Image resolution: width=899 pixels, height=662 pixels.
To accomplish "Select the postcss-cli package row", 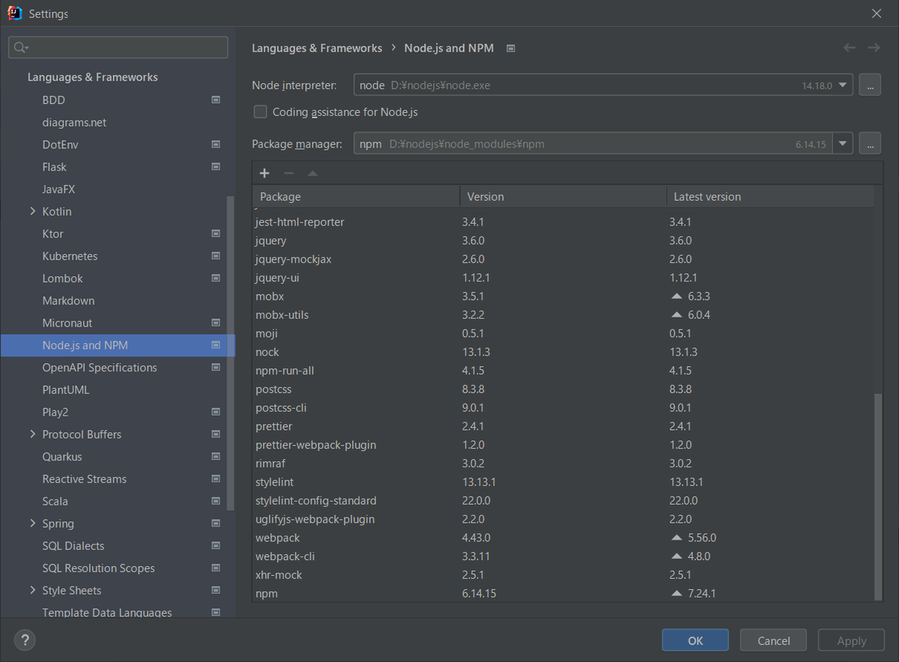I will point(563,408).
